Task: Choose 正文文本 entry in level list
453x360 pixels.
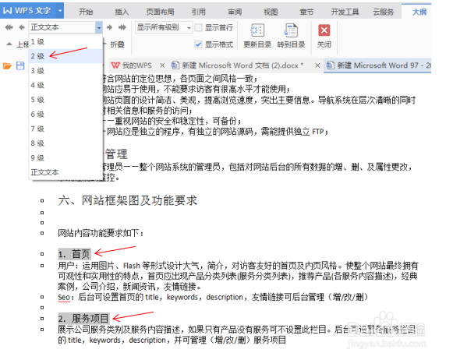Action: (x=65, y=172)
